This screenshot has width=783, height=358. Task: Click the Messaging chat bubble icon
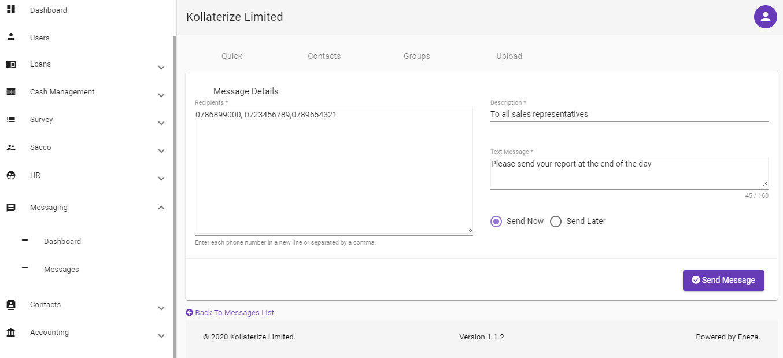point(11,208)
